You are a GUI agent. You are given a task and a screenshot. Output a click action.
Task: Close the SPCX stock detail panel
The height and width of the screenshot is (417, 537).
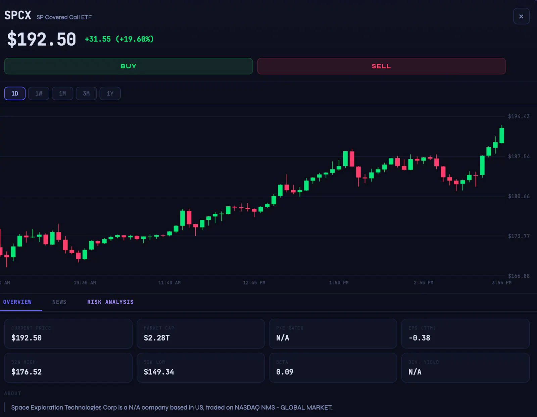click(521, 16)
